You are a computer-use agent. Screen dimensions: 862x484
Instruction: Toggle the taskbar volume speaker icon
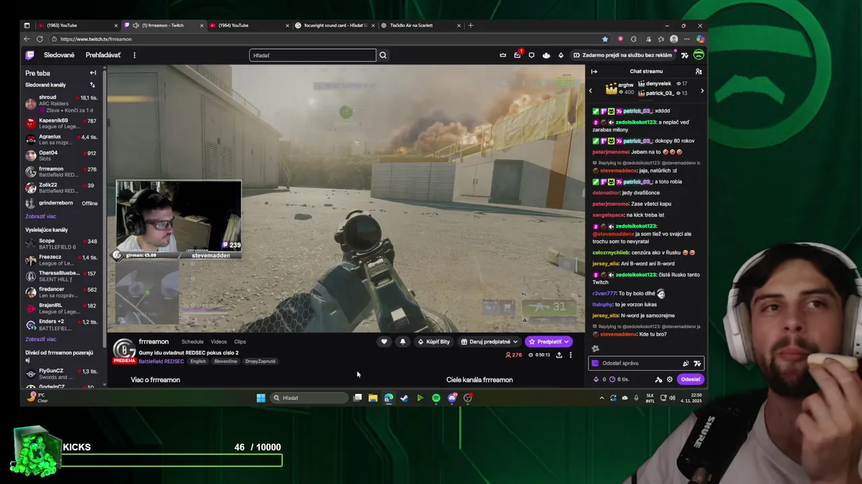point(672,398)
